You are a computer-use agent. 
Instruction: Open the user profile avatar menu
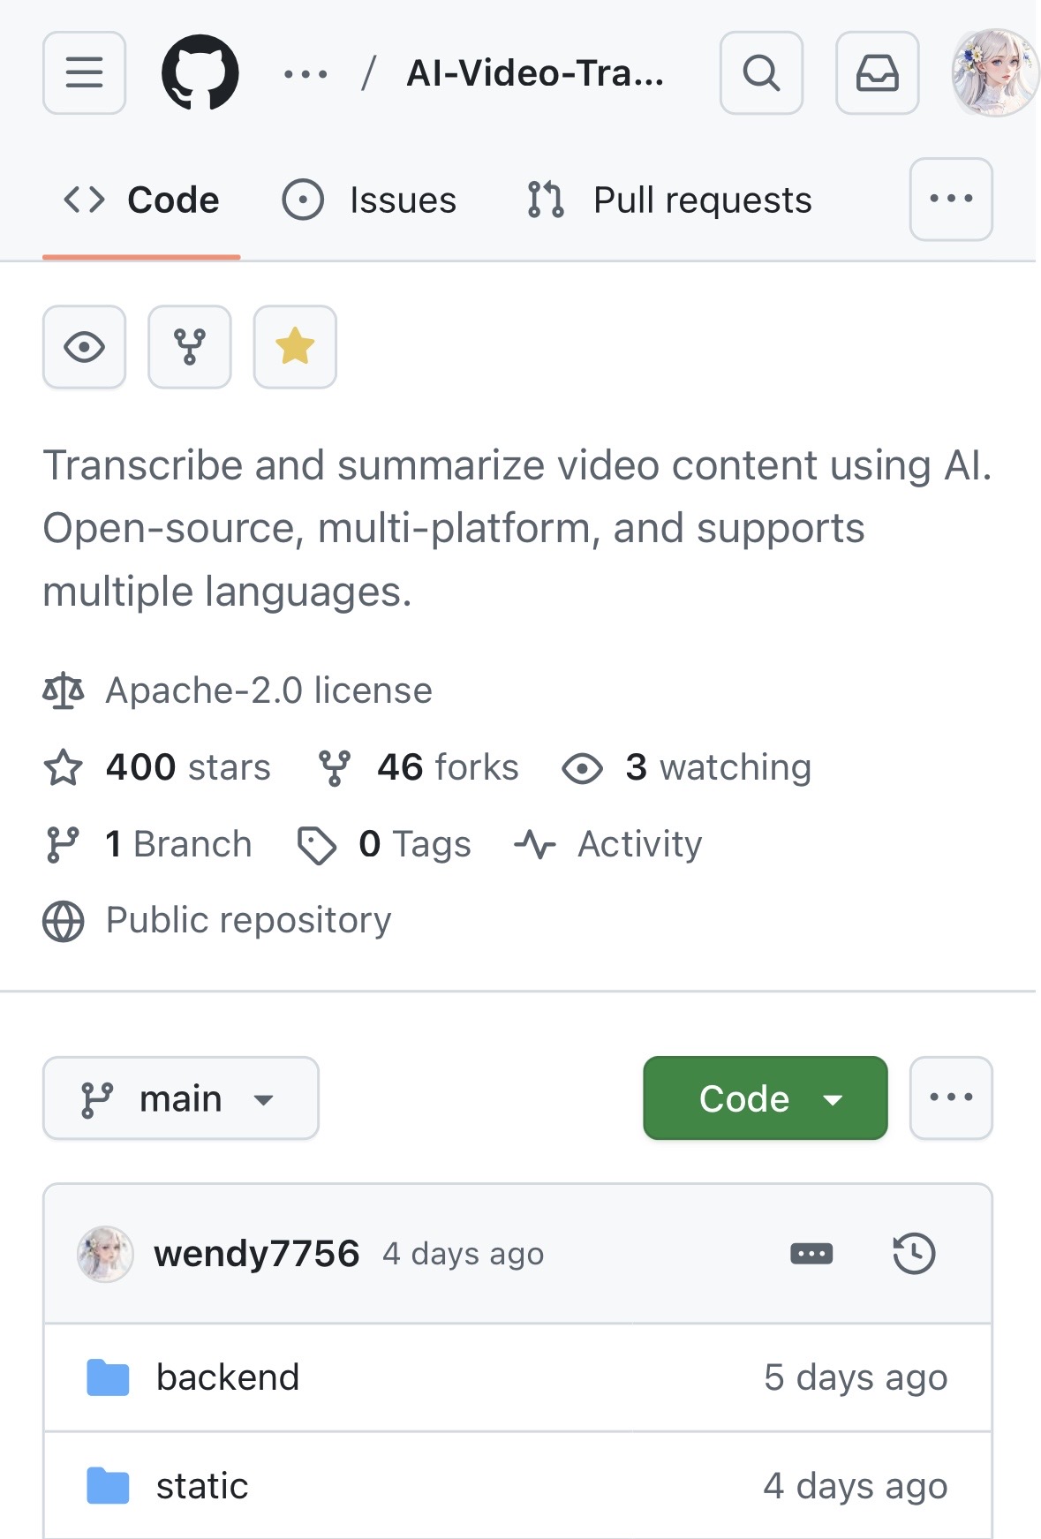[x=994, y=73]
